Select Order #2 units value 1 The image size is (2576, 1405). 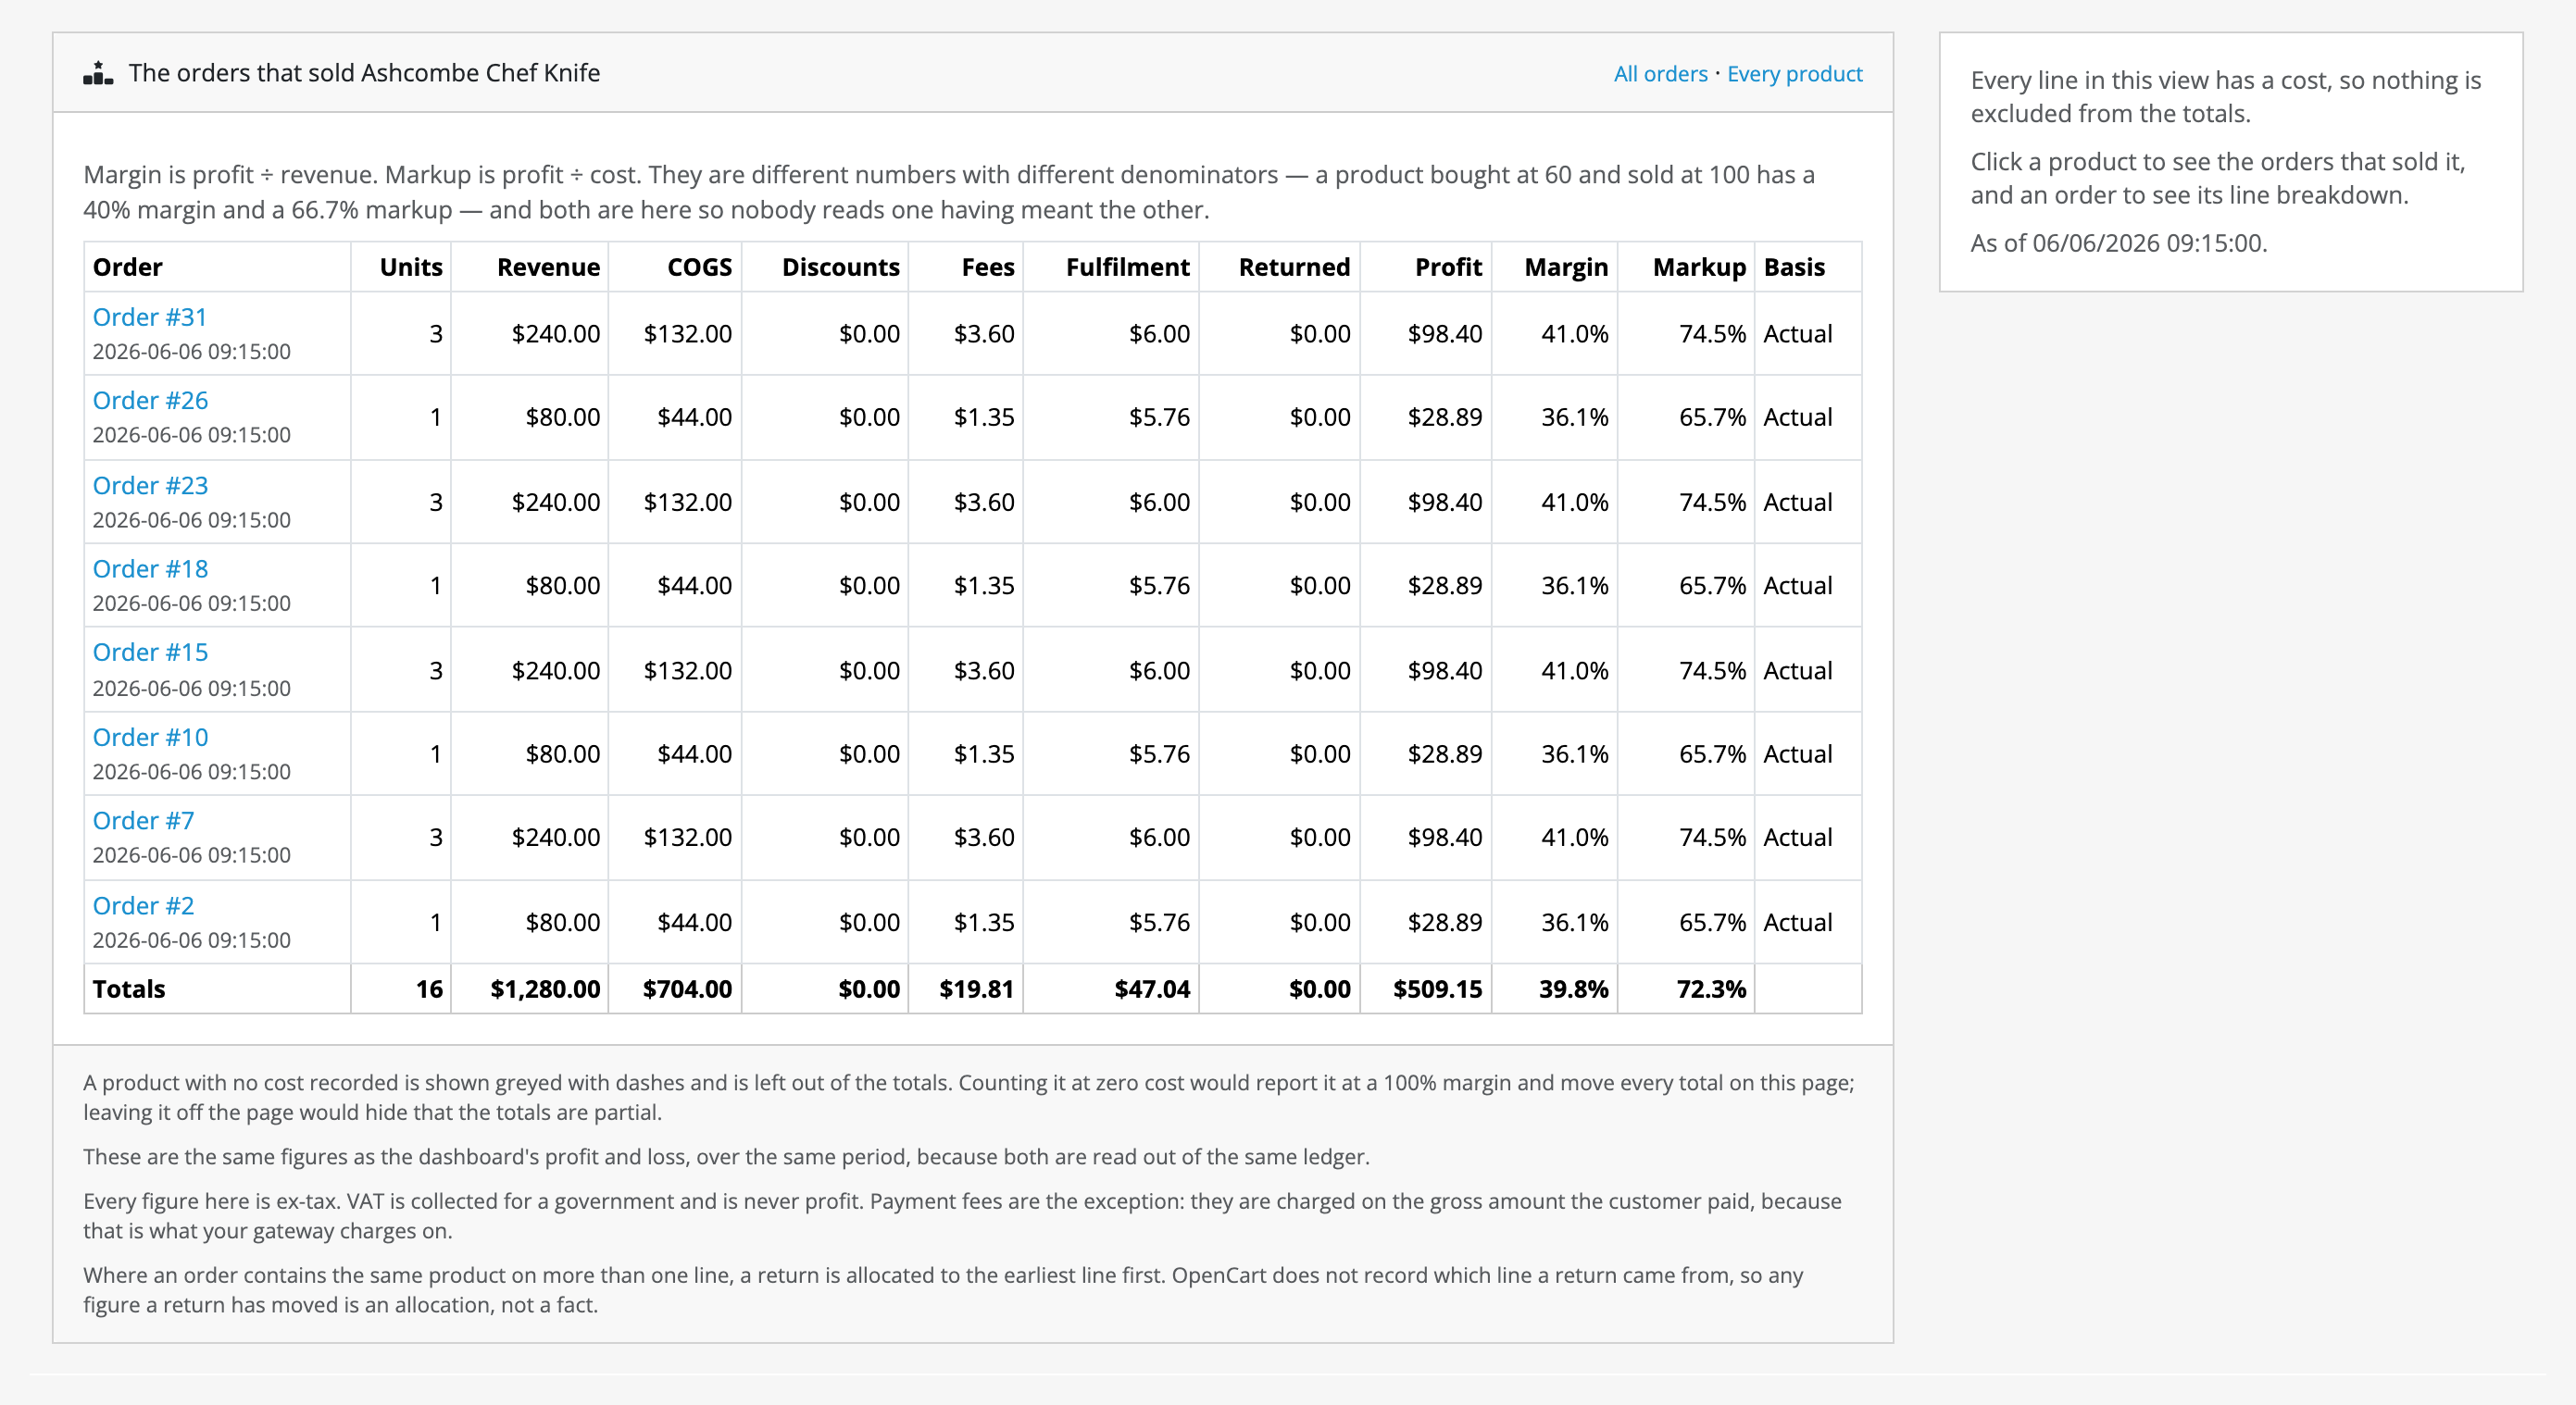pos(435,921)
